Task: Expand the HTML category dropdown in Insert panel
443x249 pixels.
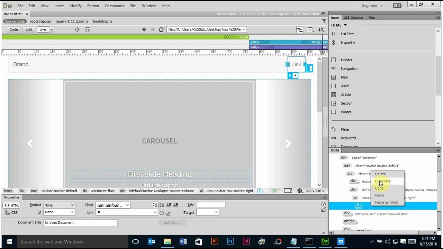Action: (345, 25)
